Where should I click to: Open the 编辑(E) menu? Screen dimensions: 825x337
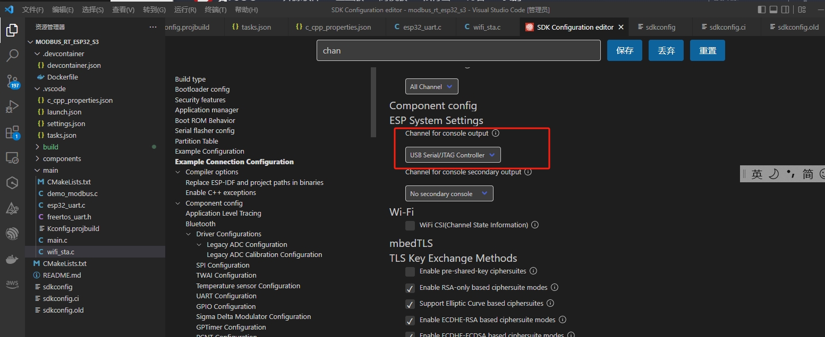click(63, 10)
